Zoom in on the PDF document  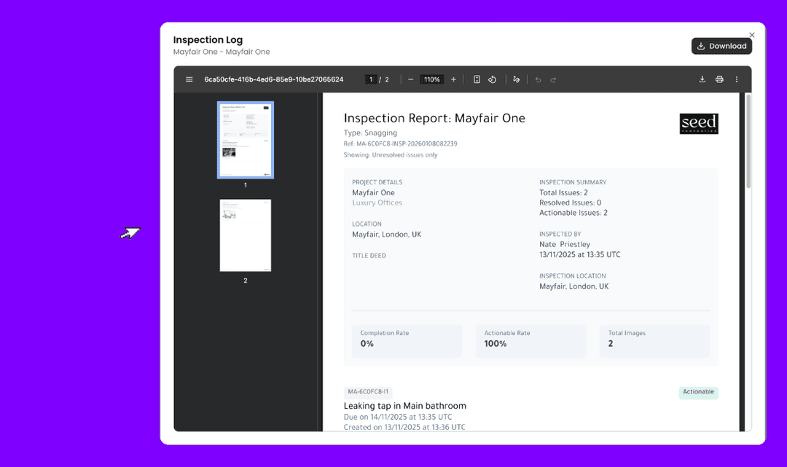pos(453,79)
